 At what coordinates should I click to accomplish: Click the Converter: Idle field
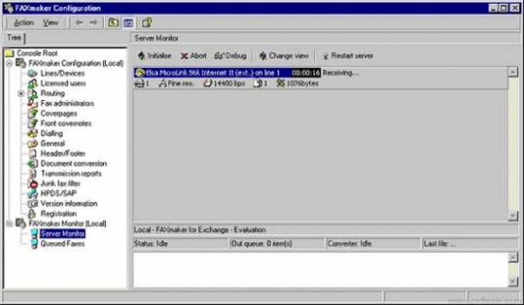(x=373, y=244)
